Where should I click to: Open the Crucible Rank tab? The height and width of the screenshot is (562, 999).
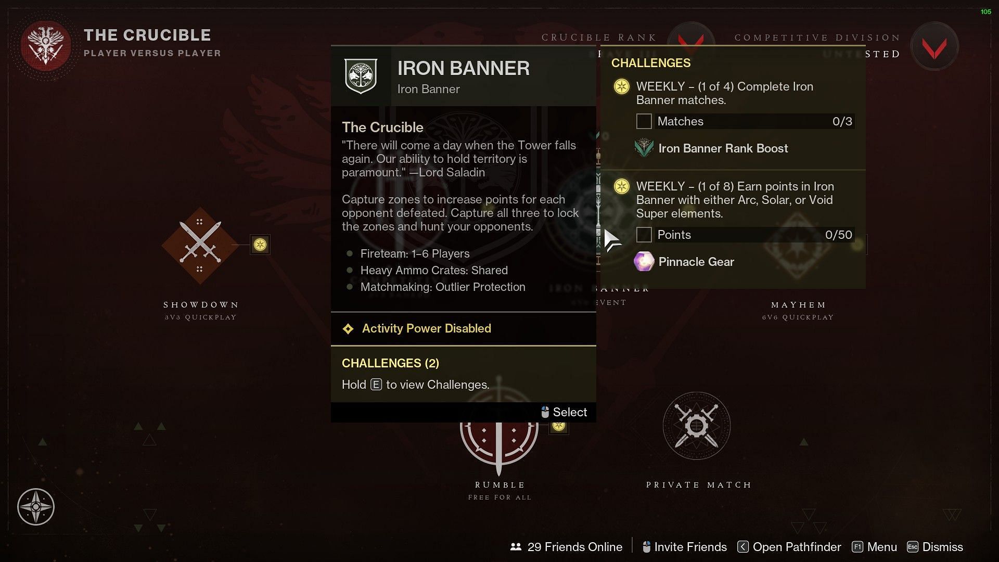coord(599,37)
